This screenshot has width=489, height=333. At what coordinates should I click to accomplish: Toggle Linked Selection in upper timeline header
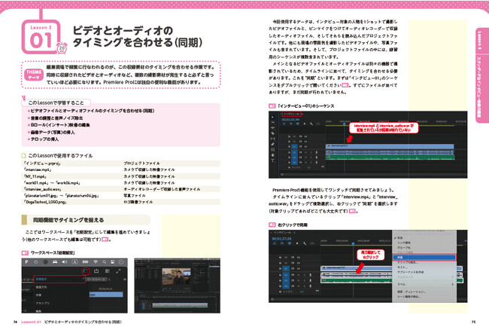[x=298, y=124]
